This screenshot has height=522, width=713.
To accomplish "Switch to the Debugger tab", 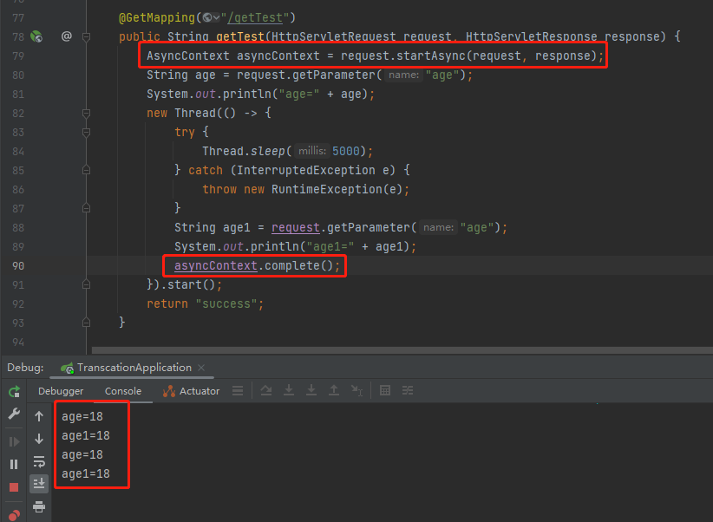I will click(x=61, y=391).
